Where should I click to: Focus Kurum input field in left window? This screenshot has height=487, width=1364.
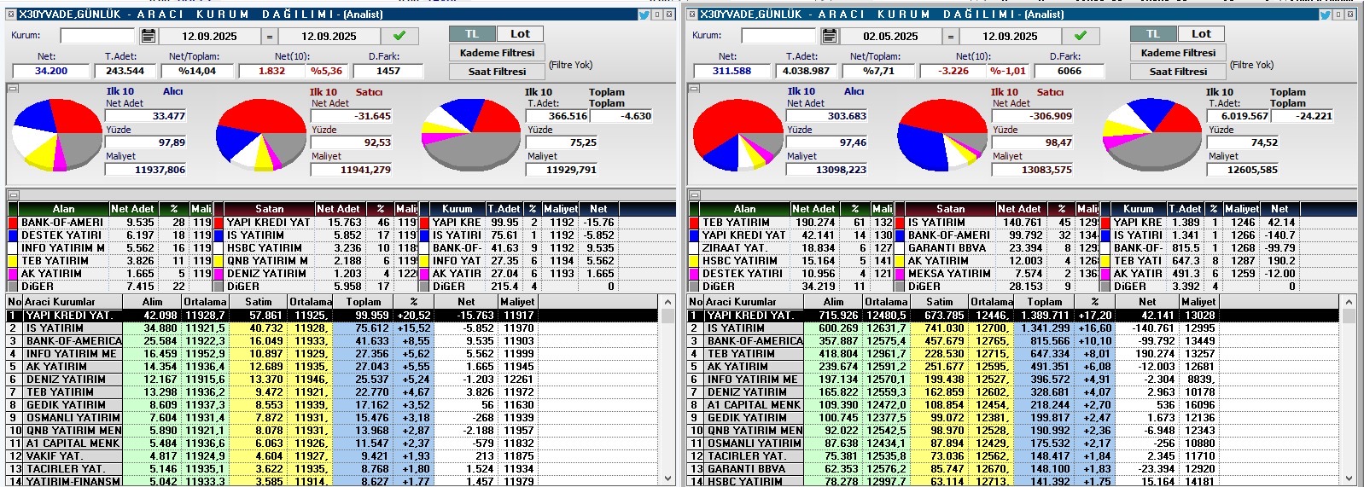pyautogui.click(x=97, y=36)
